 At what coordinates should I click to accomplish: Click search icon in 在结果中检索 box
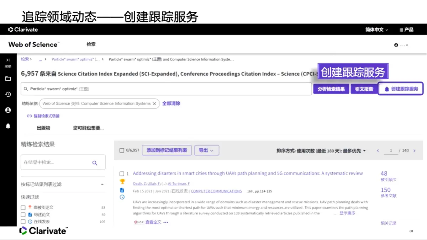(95, 163)
